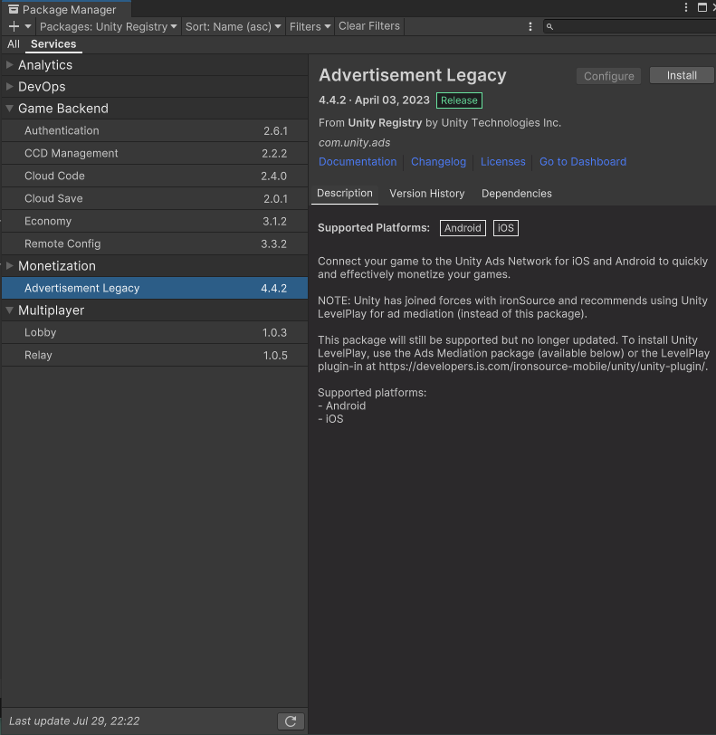This screenshot has height=735, width=716.
Task: Maximize the Package Manager window
Action: (x=702, y=7)
